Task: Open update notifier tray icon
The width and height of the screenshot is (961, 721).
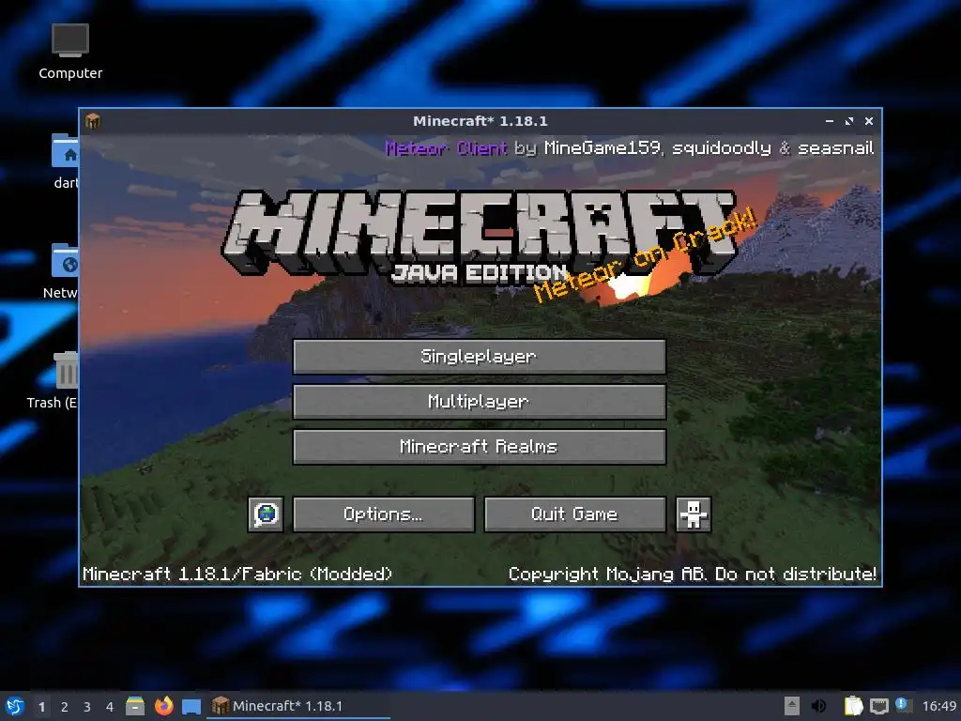Action: tap(902, 704)
